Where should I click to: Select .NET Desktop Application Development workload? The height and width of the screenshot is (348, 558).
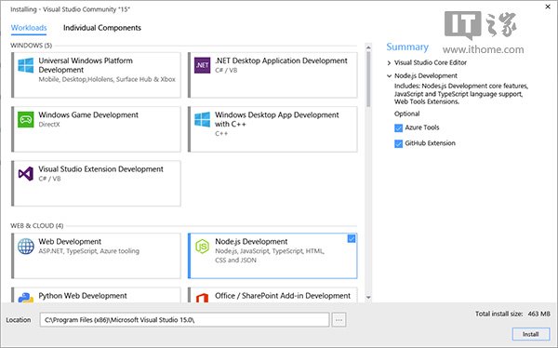click(x=272, y=74)
